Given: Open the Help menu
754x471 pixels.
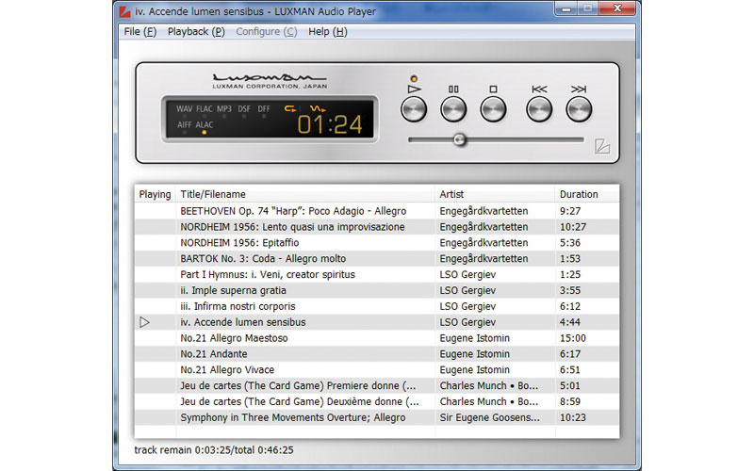Looking at the screenshot, I should click(x=327, y=32).
